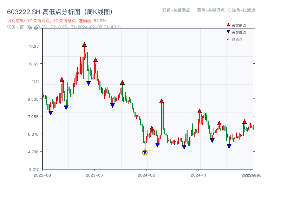Screen dimensions: 281x211
Task: Click the red high marker near 2023-05
Action: pyautogui.click(x=96, y=60)
